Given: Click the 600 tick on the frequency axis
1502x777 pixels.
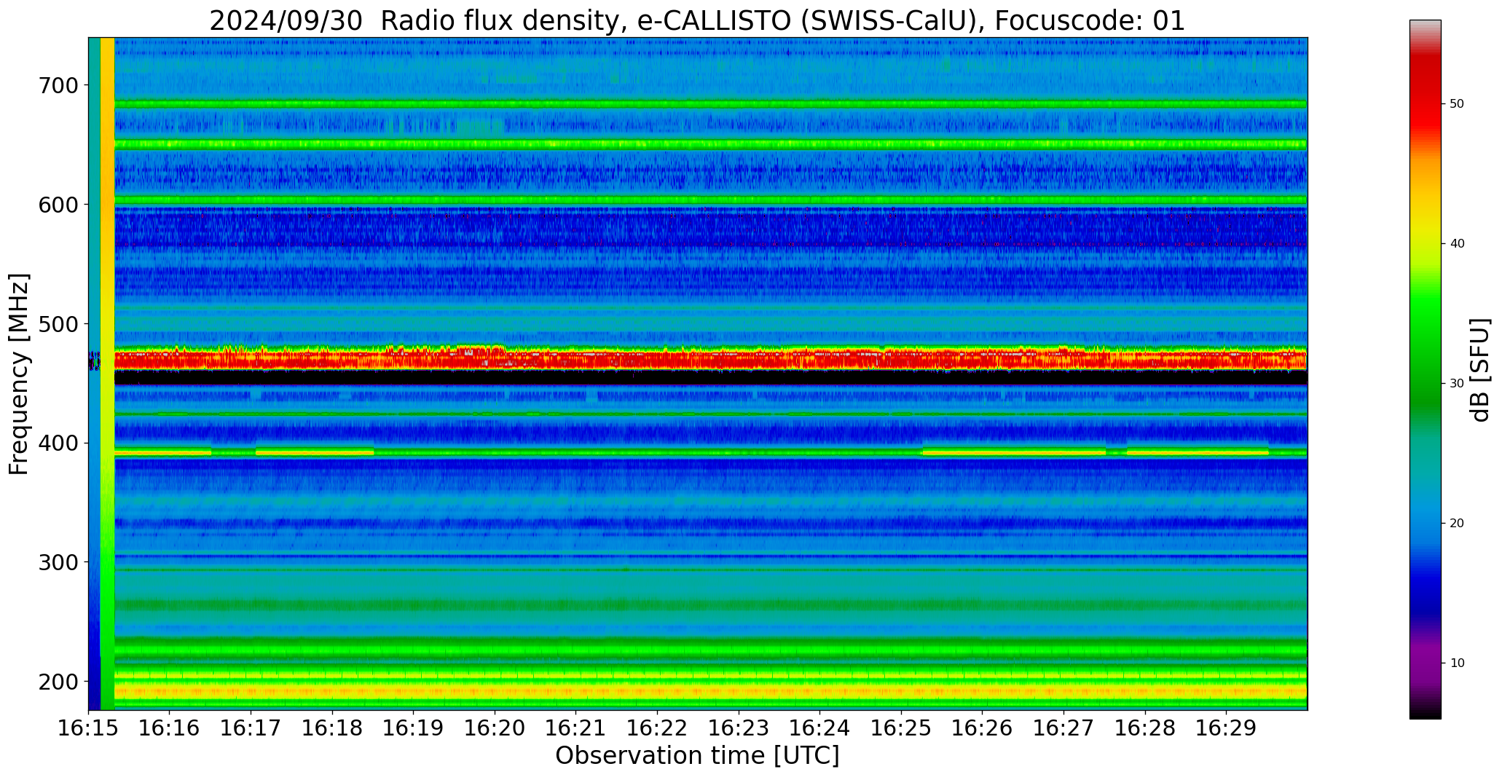Looking at the screenshot, I should click(x=57, y=205).
